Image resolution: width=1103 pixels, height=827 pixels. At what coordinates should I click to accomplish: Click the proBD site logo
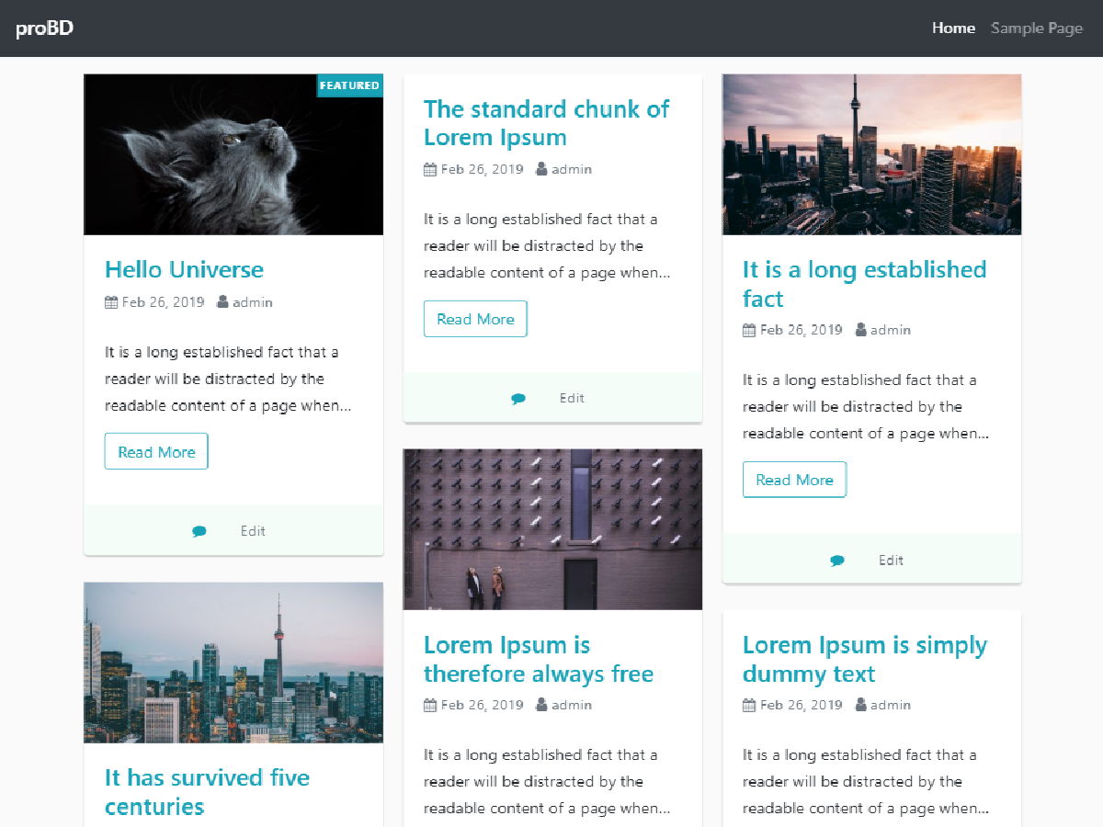(44, 28)
